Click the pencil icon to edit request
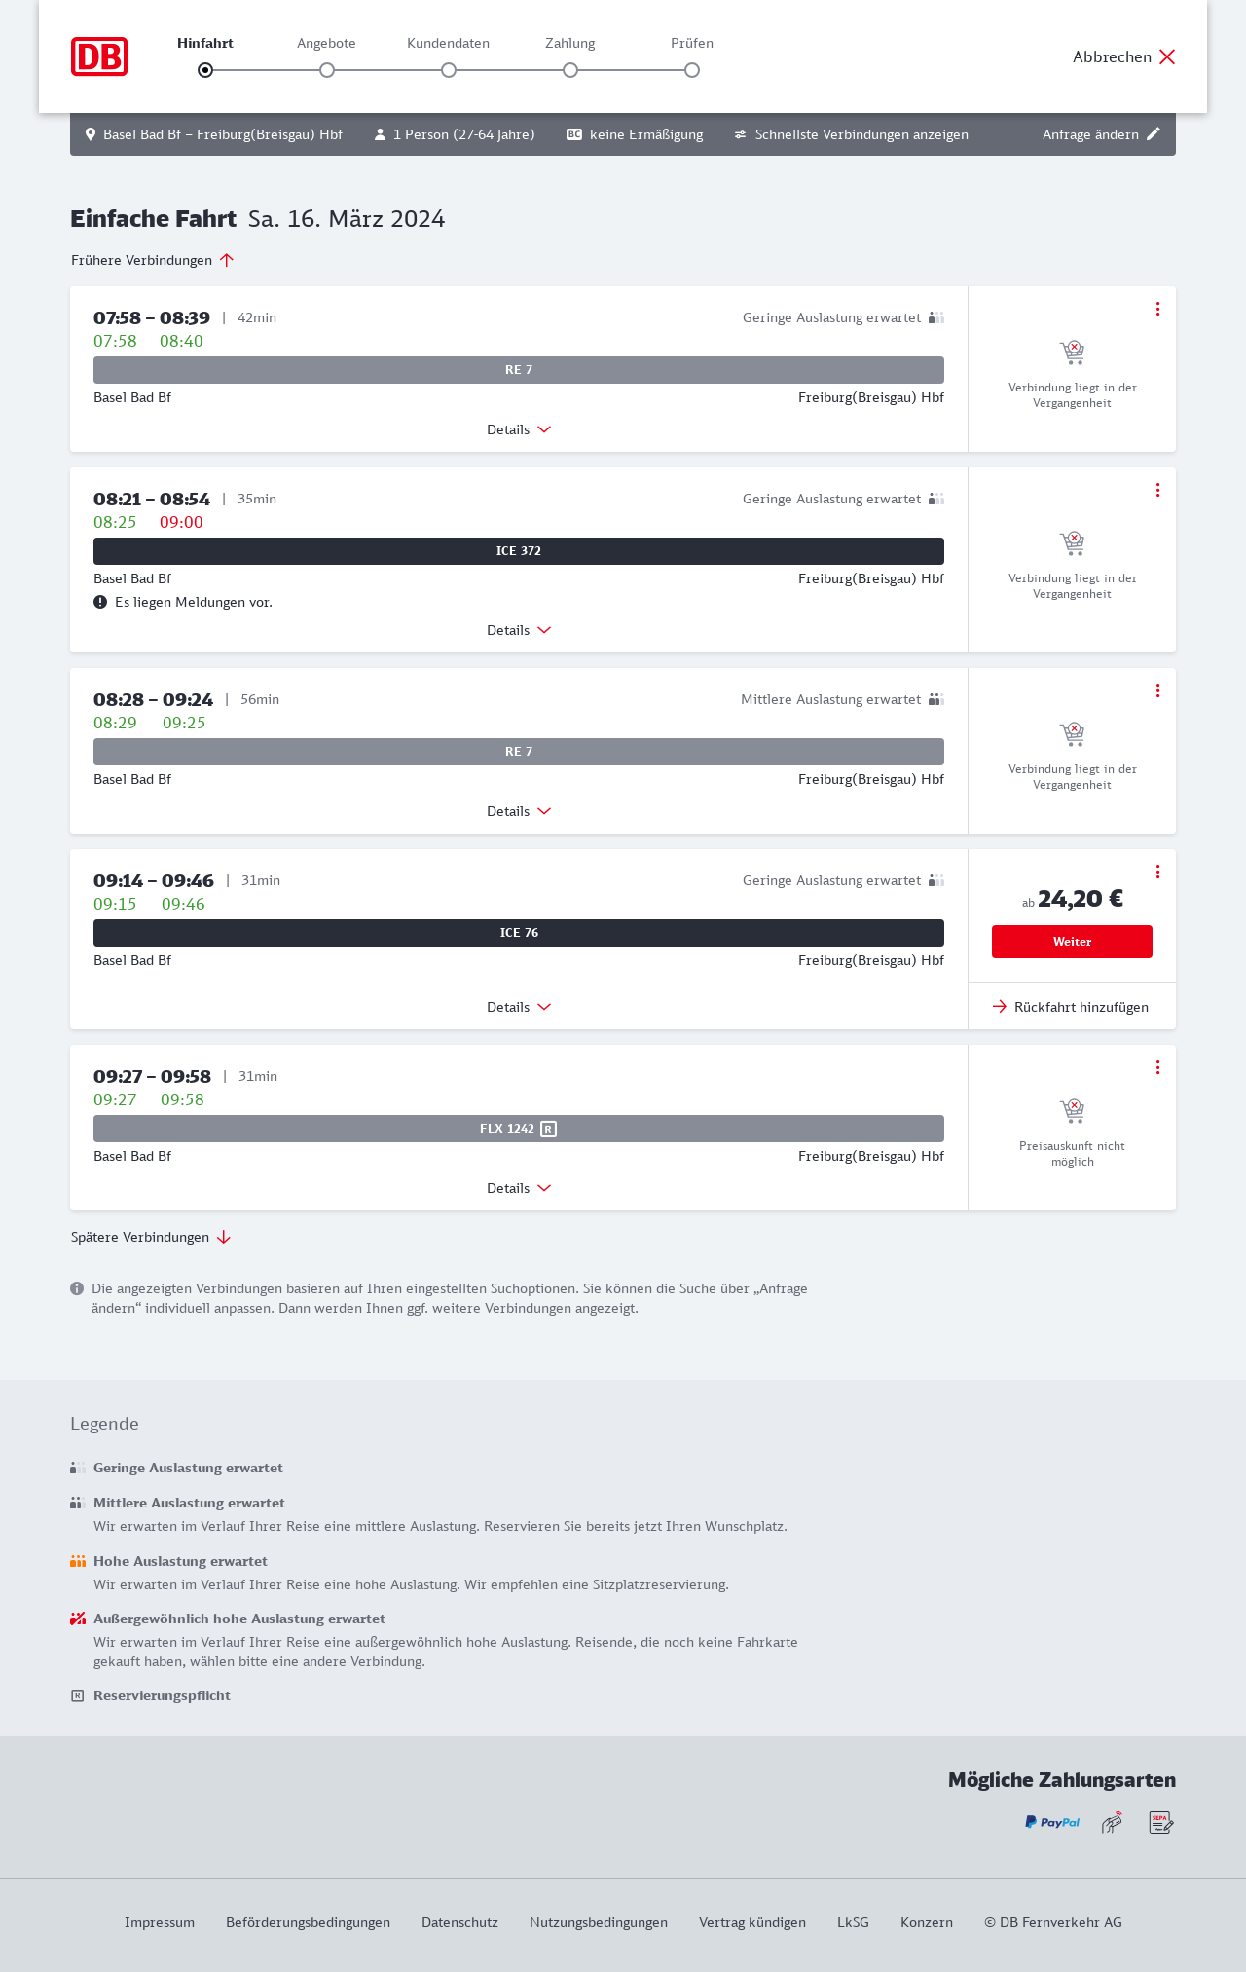Viewport: 1246px width, 1972px height. point(1154,134)
